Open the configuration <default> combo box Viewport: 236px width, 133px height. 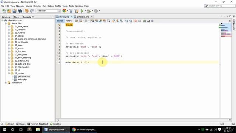pos(49,11)
